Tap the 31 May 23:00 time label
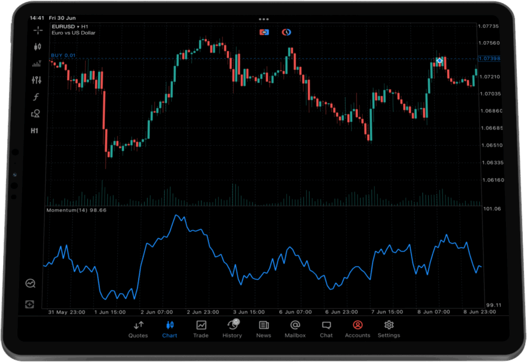The width and height of the screenshot is (527, 362). point(66,312)
